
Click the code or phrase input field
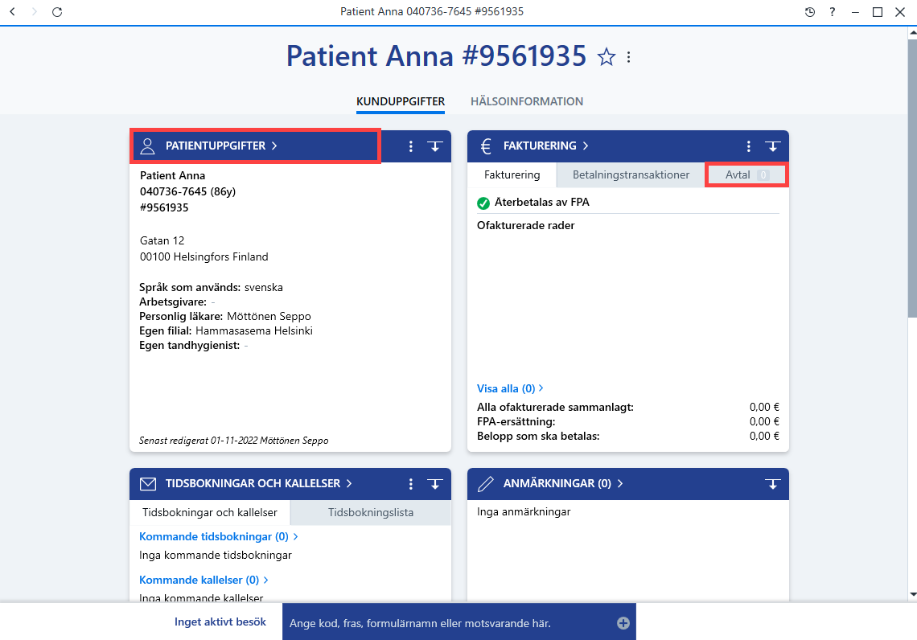pos(449,623)
